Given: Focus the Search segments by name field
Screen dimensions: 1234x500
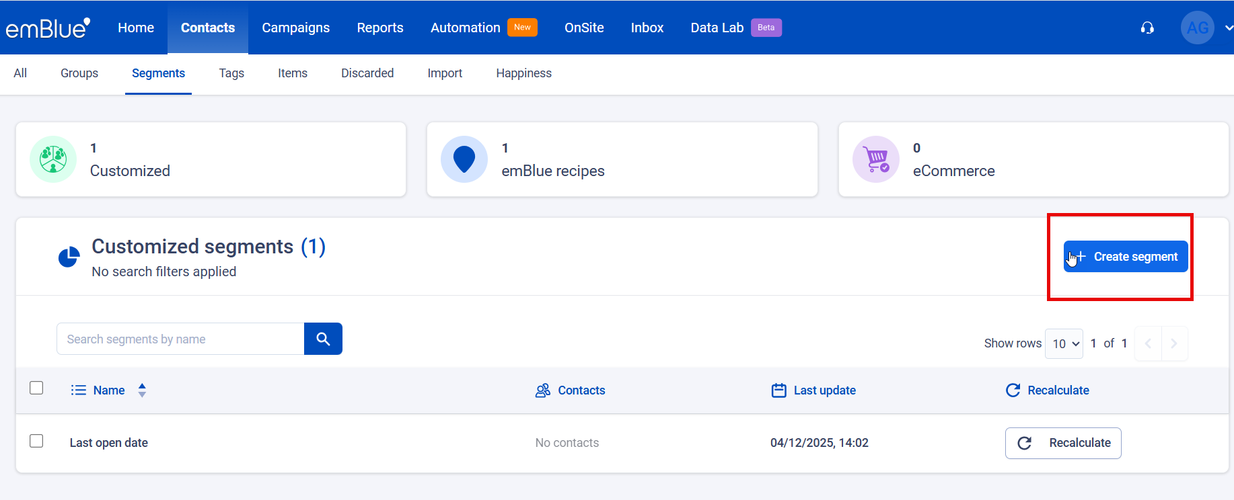Looking at the screenshot, I should (x=180, y=339).
